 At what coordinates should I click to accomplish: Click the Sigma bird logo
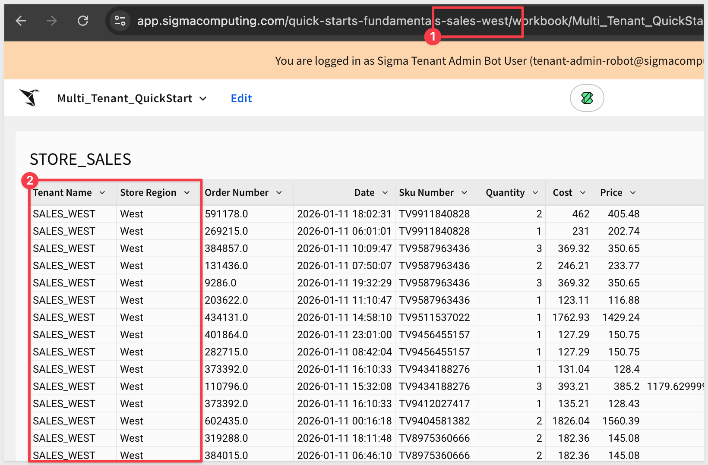[x=30, y=98]
